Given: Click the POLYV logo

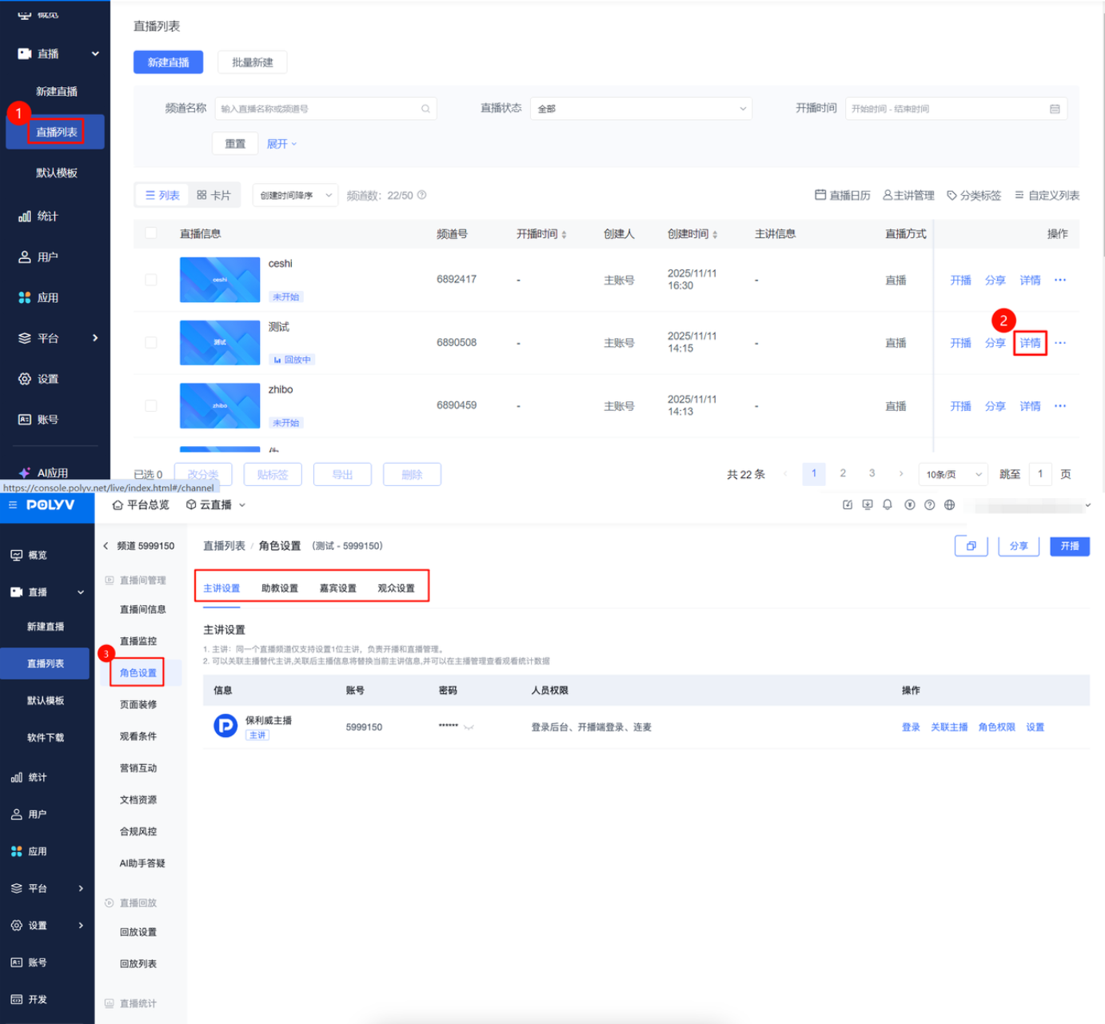Looking at the screenshot, I should 50,505.
